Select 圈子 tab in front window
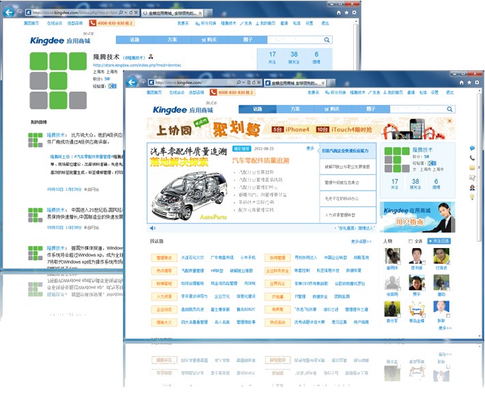 point(370,109)
